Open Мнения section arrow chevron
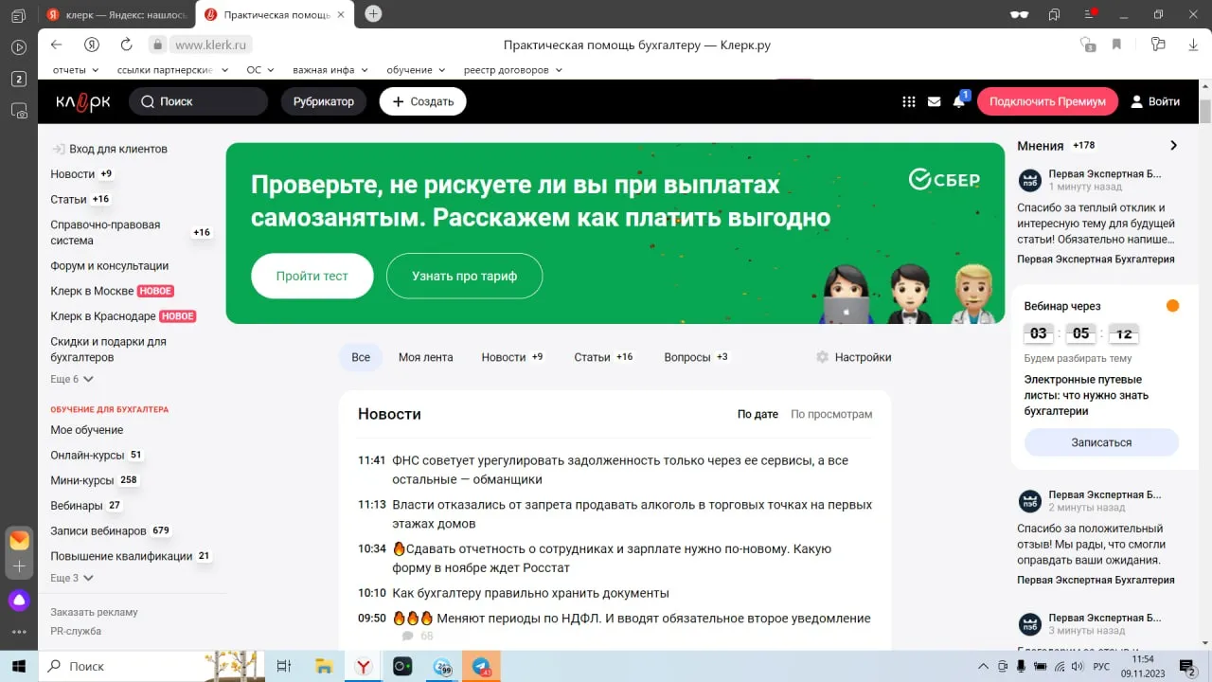 coord(1173,146)
